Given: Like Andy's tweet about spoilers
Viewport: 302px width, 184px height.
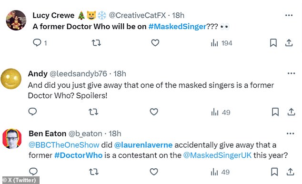Looking at the screenshot, I should 154,112.
